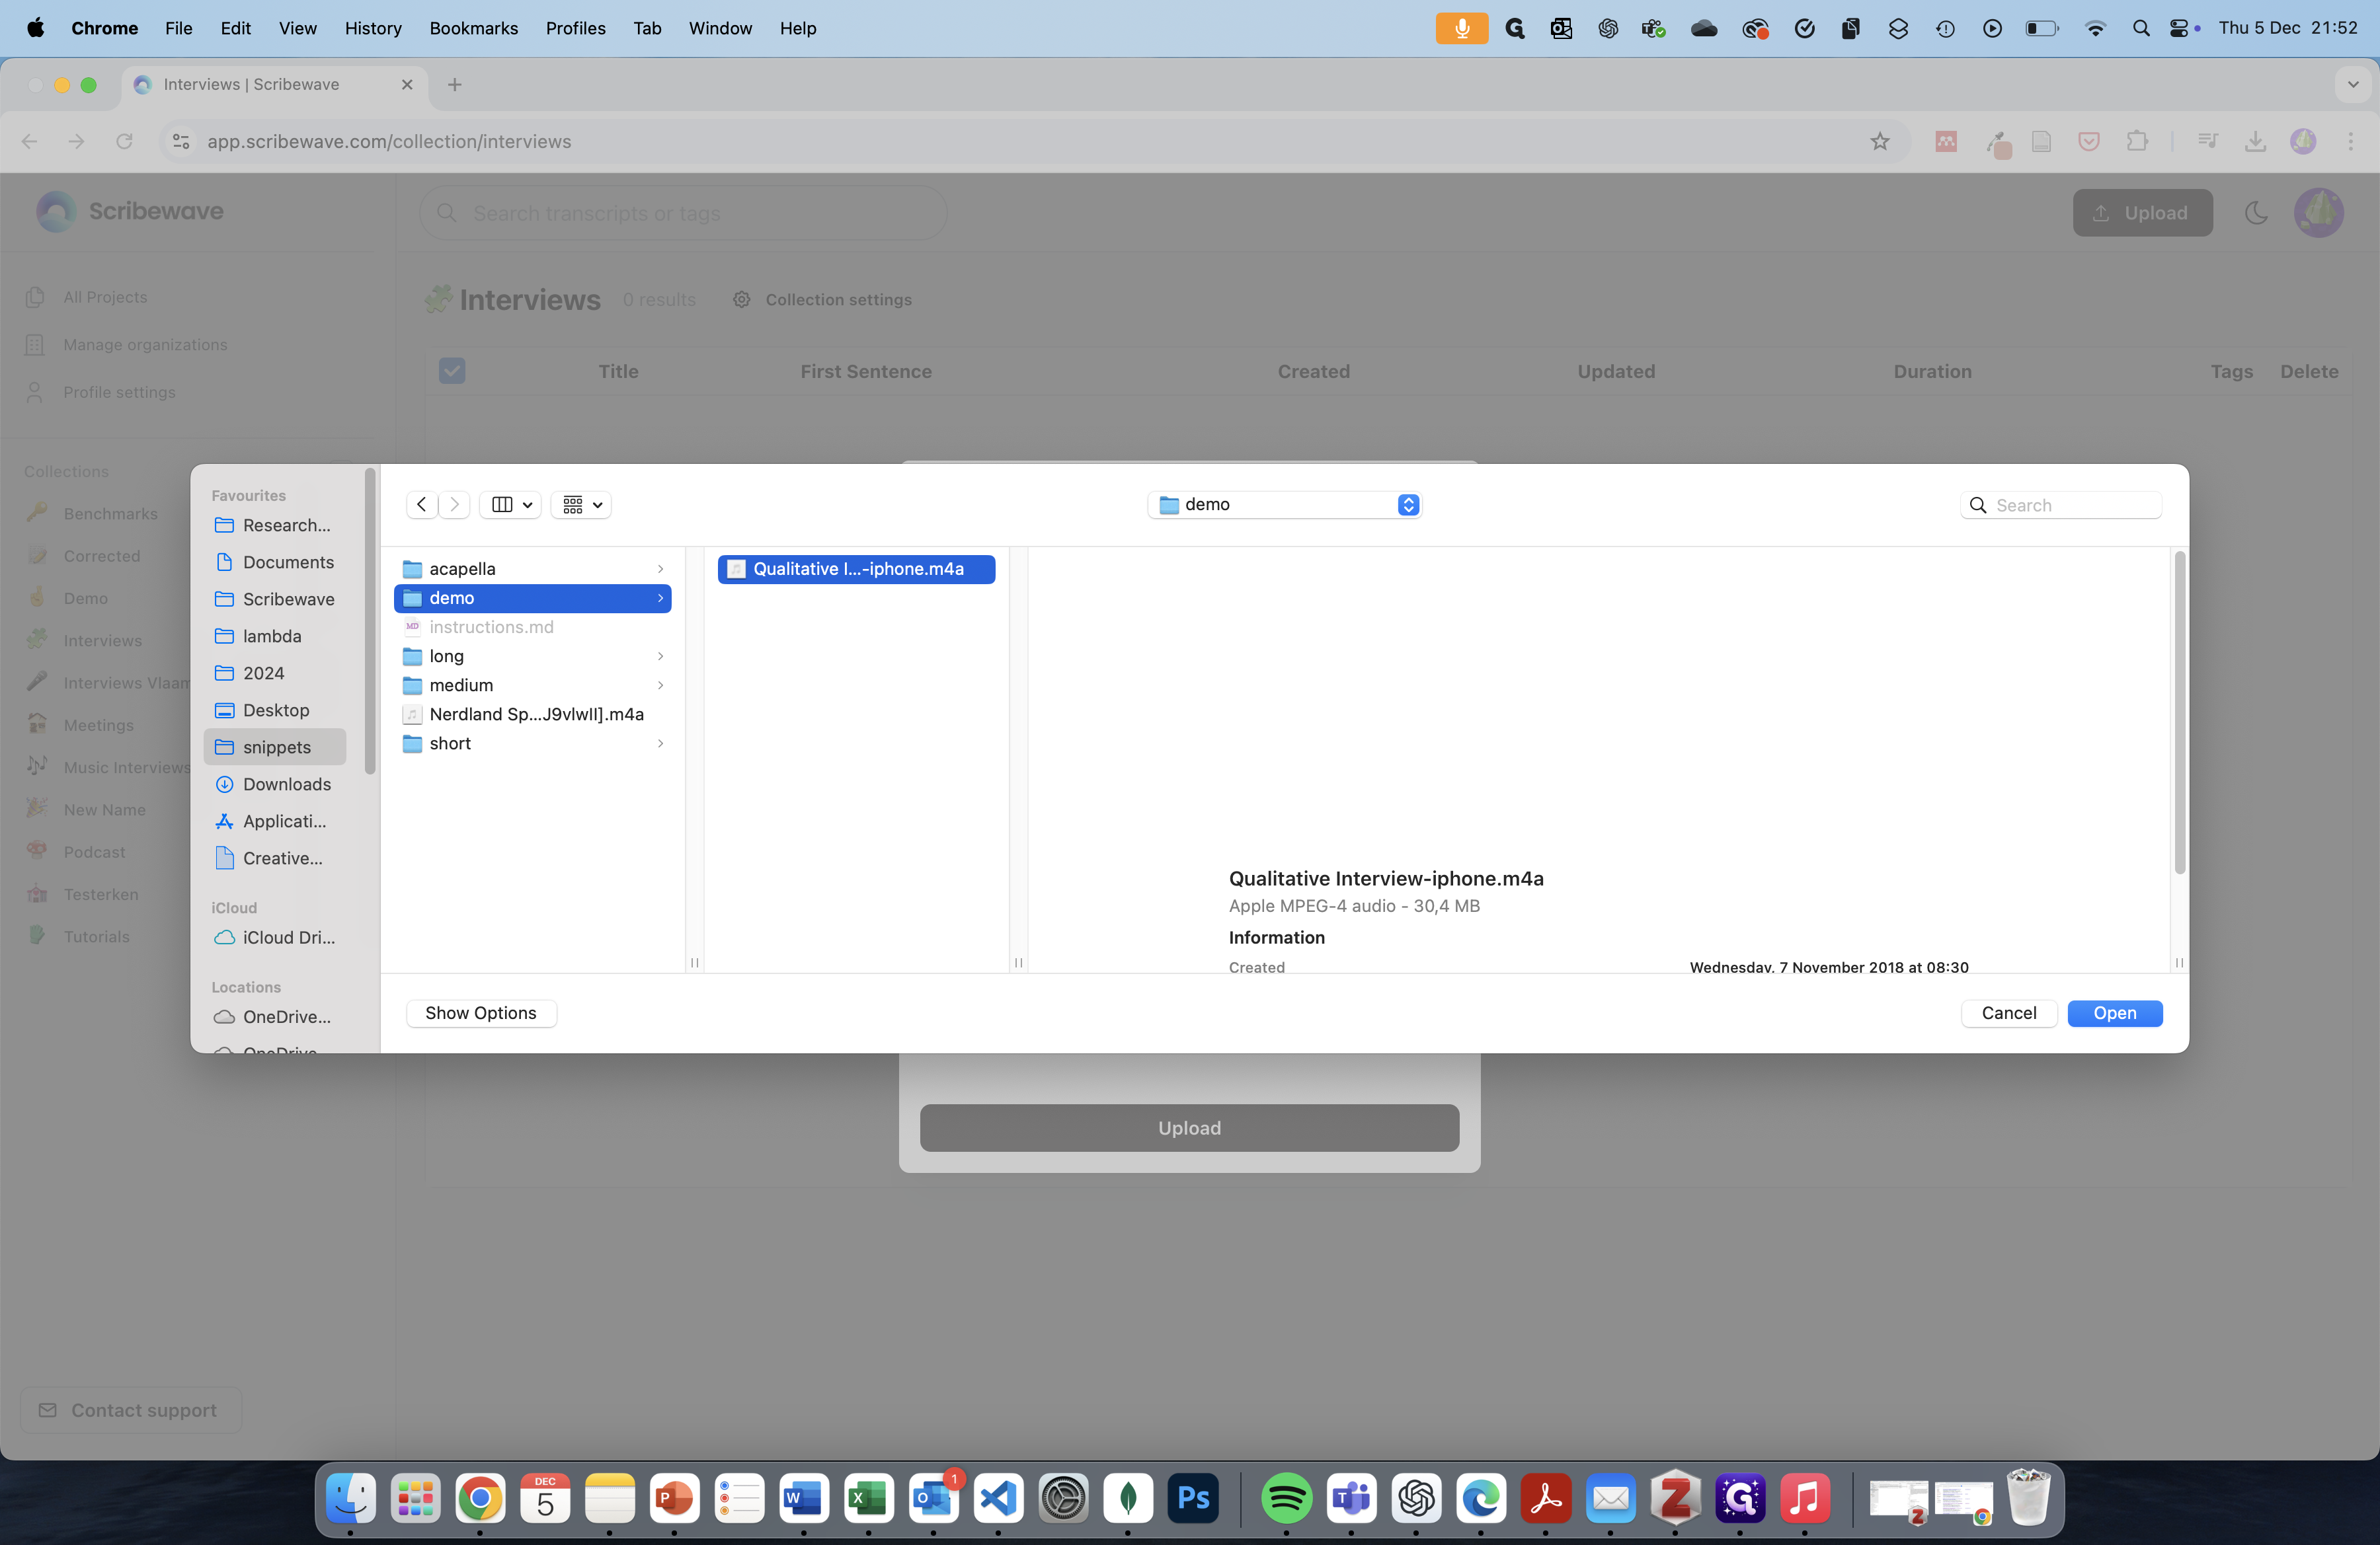Open Launchpad from the dock

pyautogui.click(x=415, y=1497)
